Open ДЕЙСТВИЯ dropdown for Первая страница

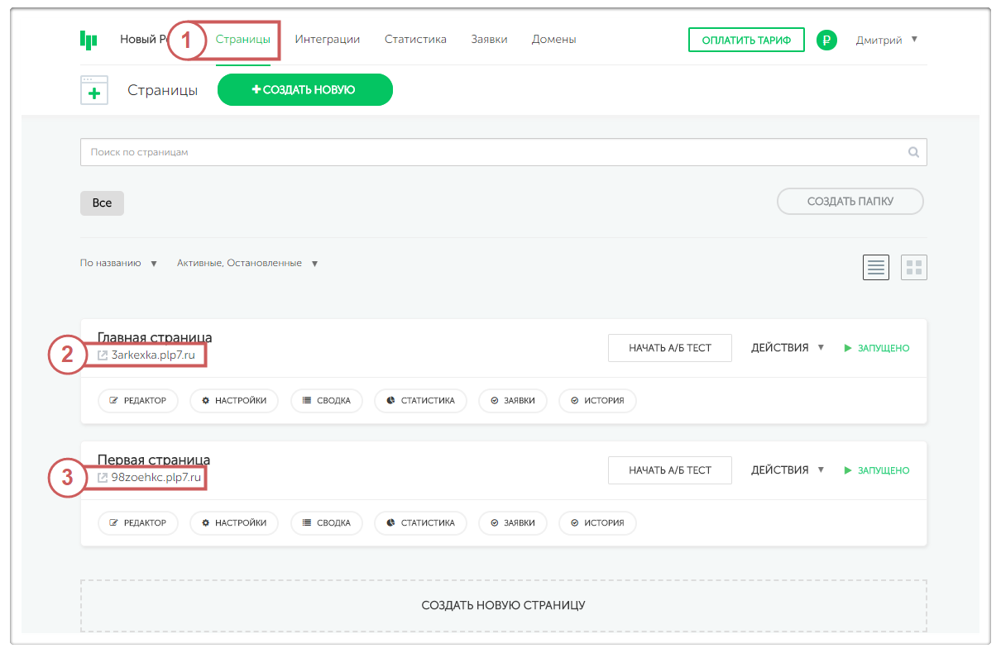click(x=787, y=470)
